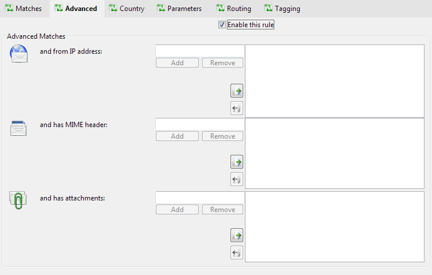Click the globe envelope icon for IP address
Screen dimensions: 432x275
tap(18, 53)
